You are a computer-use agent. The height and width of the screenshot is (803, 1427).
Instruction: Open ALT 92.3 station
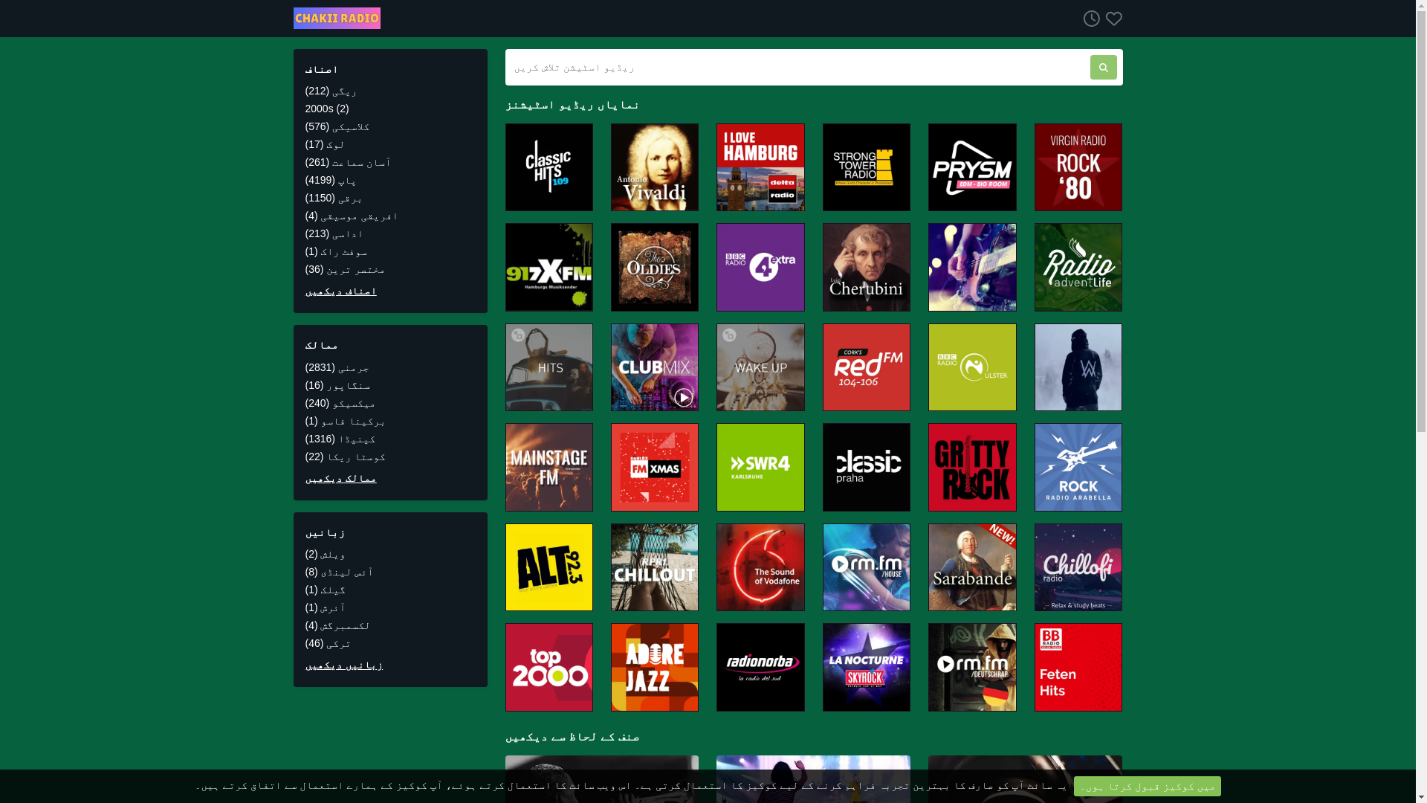(549, 567)
